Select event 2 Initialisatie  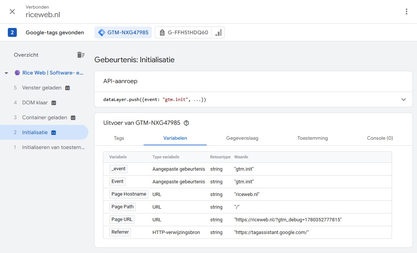[44, 132]
